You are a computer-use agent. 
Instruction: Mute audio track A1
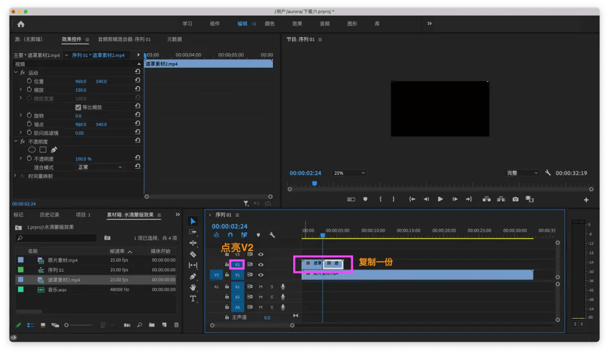[261, 286]
